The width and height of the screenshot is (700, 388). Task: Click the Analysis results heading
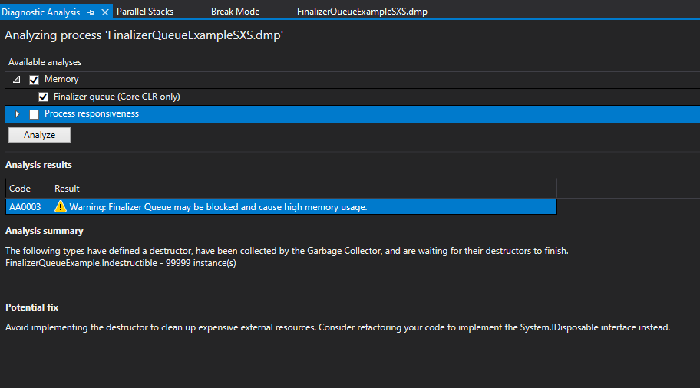coord(38,165)
